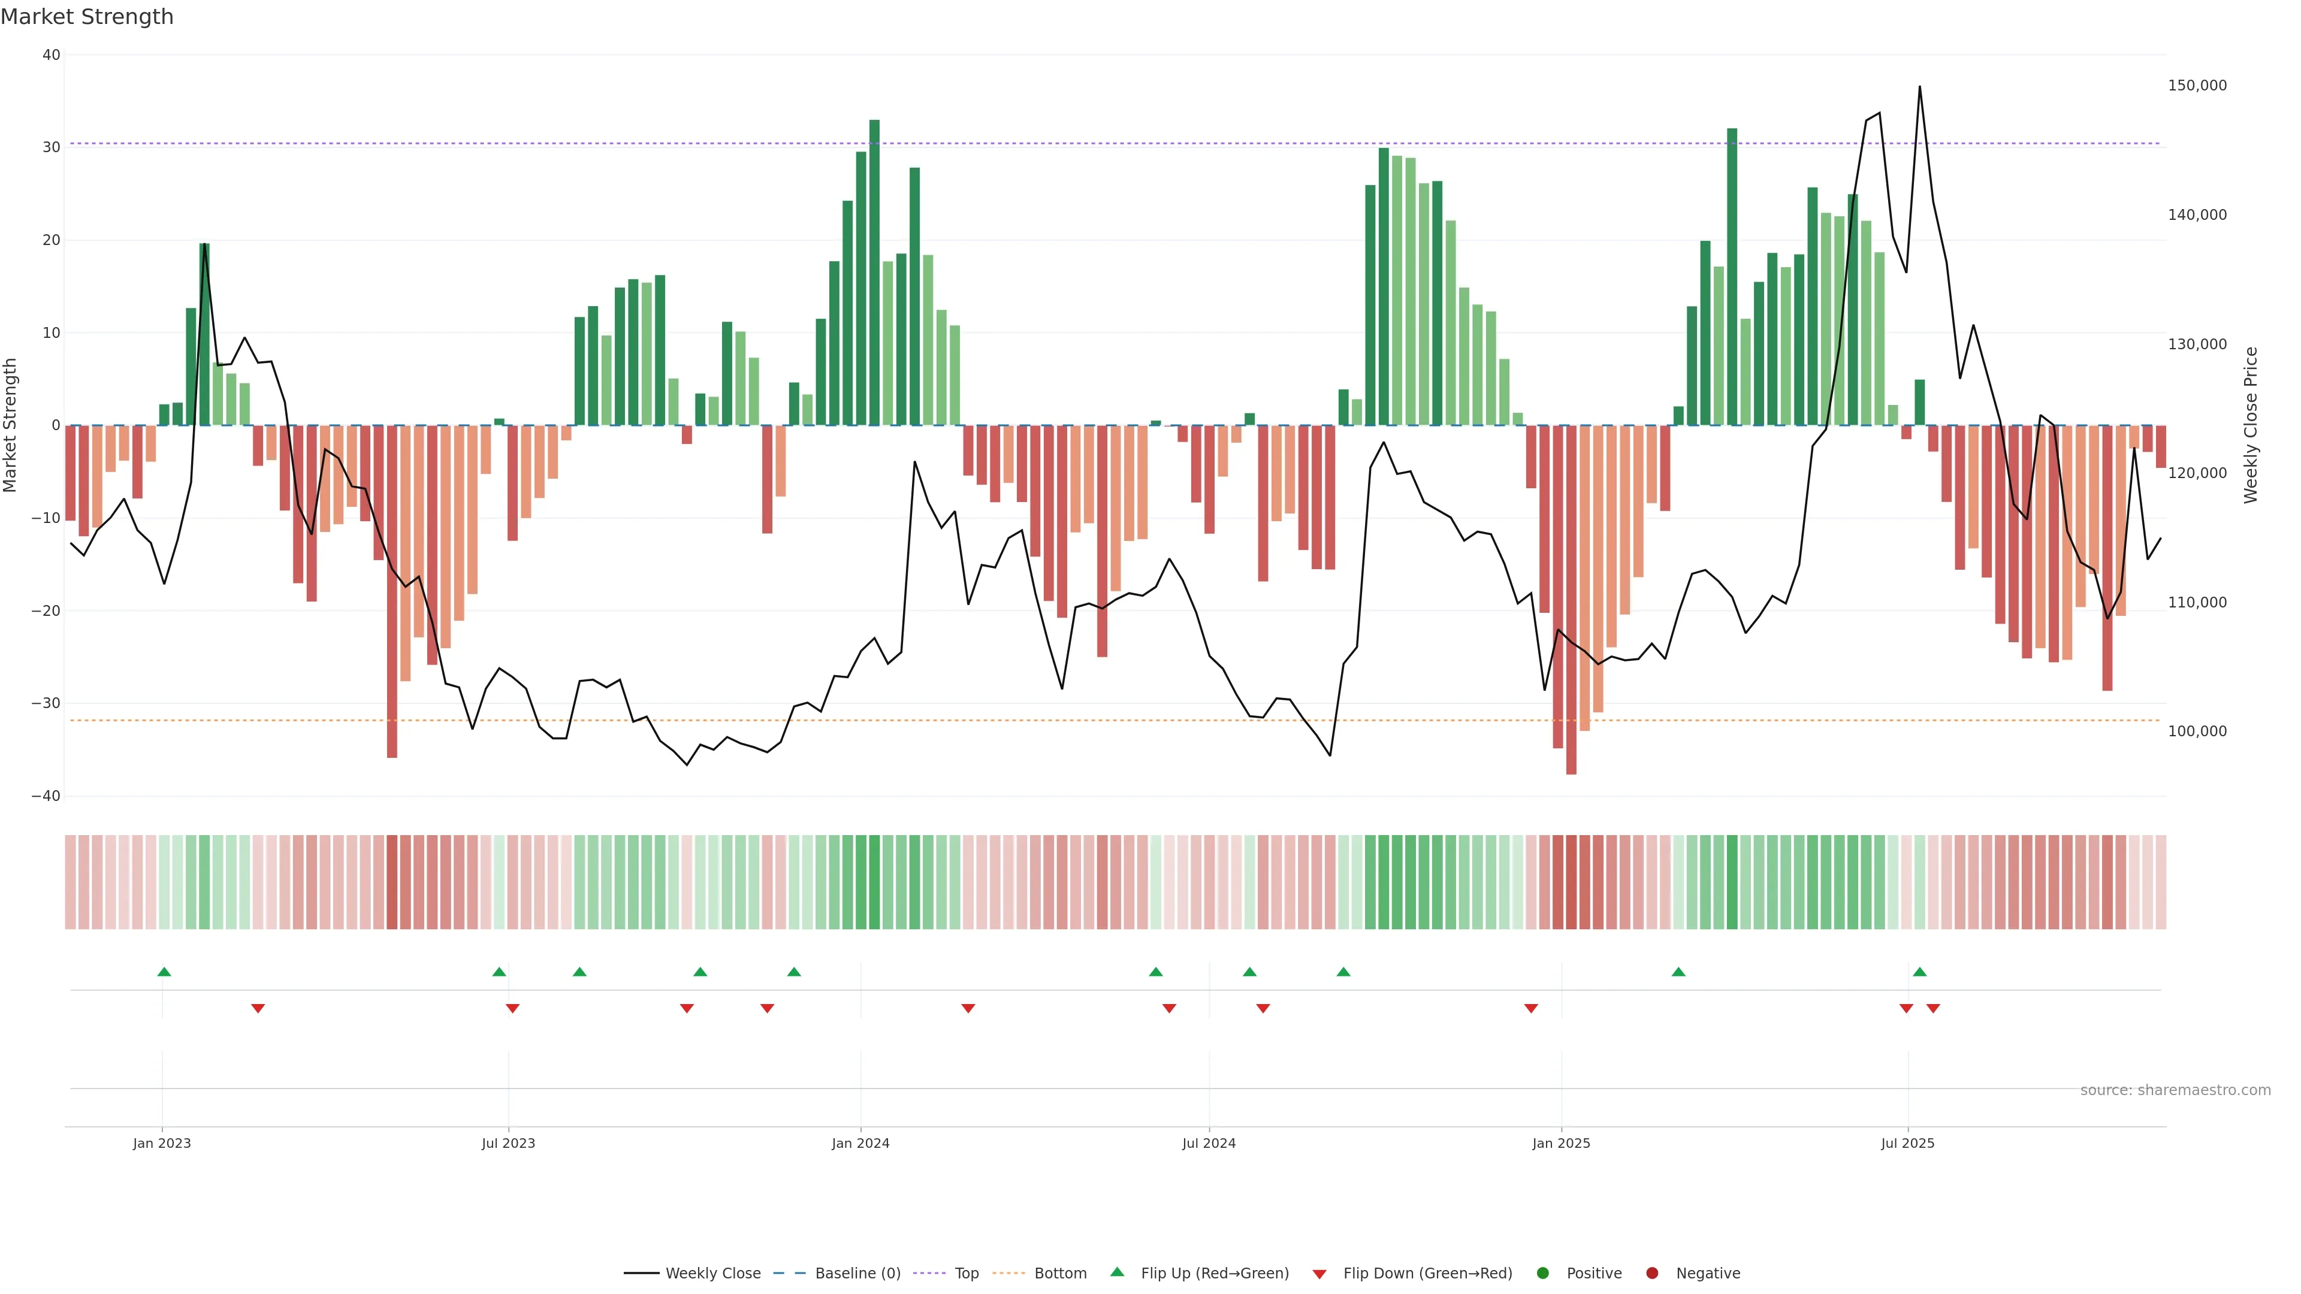Open the source: sharemaestro.com text

click(2175, 1090)
